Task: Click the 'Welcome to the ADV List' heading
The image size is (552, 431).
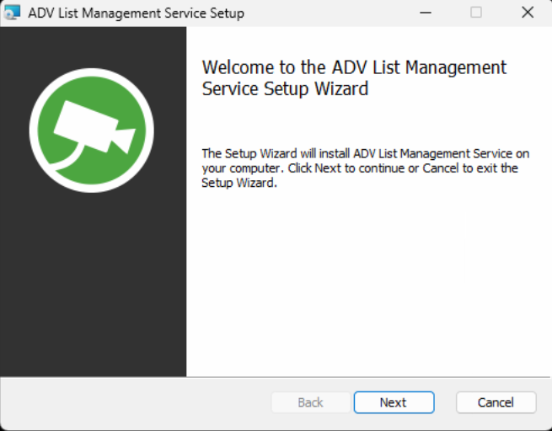Action: click(354, 67)
